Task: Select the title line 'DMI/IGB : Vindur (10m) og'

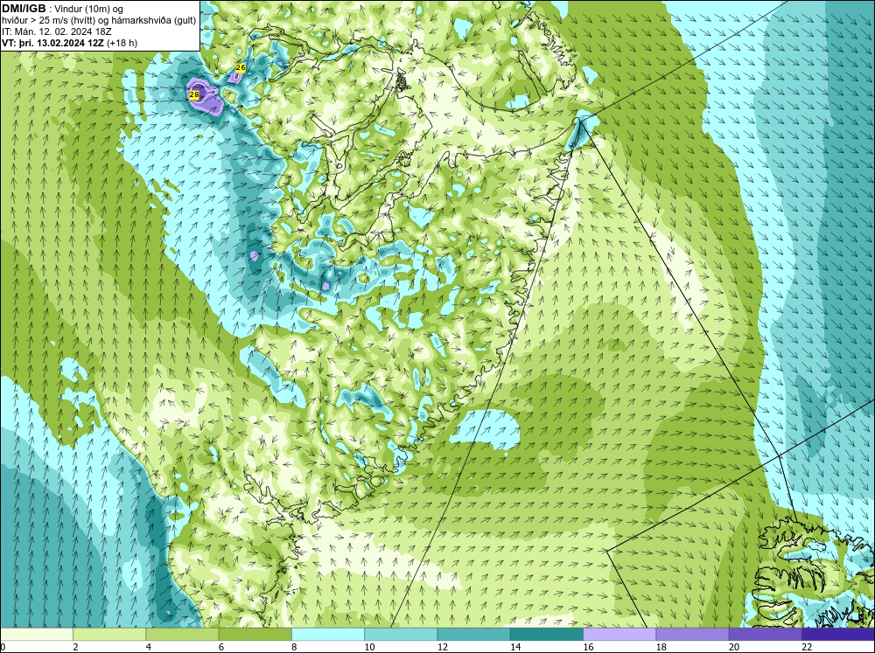Action: [62, 9]
